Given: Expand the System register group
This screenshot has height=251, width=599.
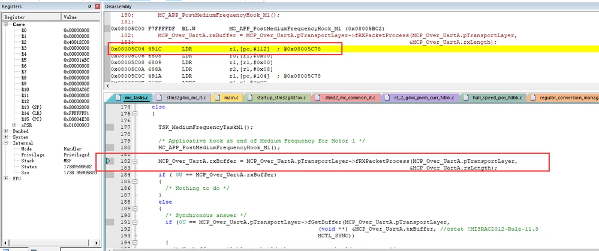Looking at the screenshot, I should (x=6, y=137).
